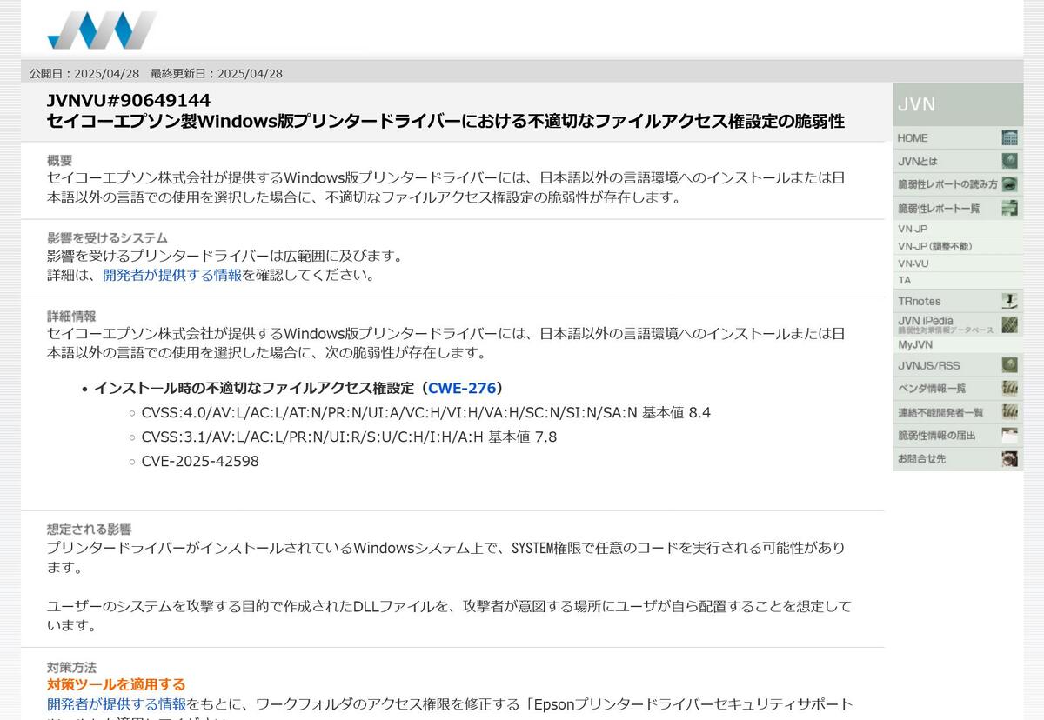This screenshot has width=1044, height=720.
Task: Open the 脆弱性レポートの読み方 eye icon
Action: pos(1009,184)
